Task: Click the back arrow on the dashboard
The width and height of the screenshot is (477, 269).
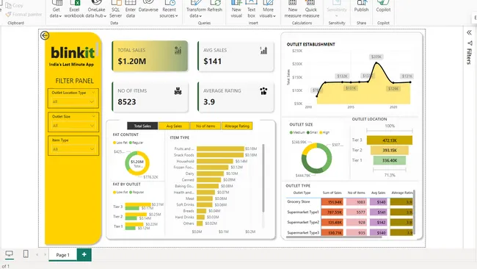Action: click(45, 35)
